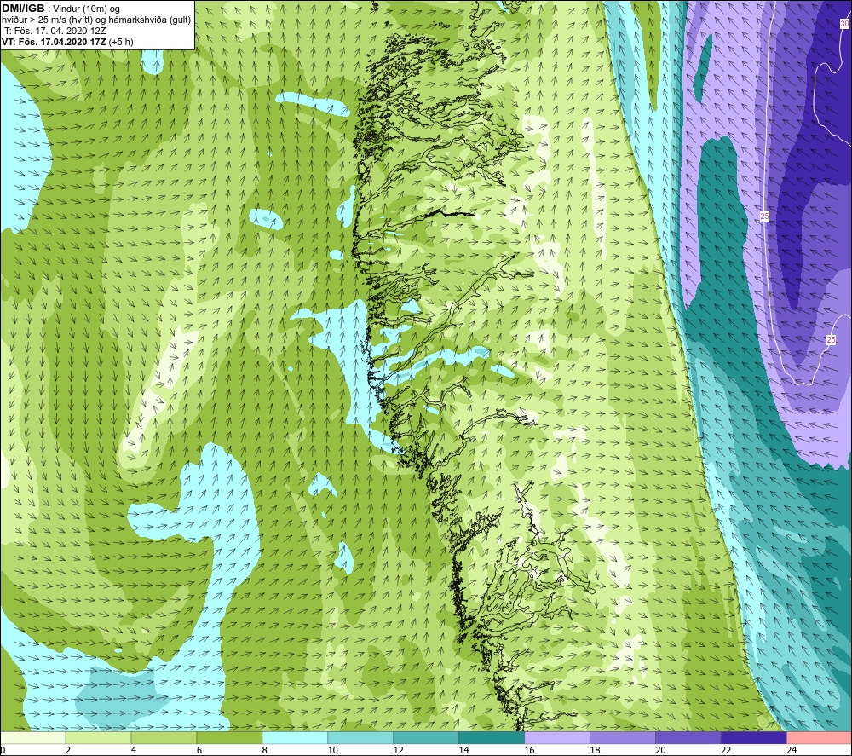Click the DMI/IGB title text

point(23,9)
